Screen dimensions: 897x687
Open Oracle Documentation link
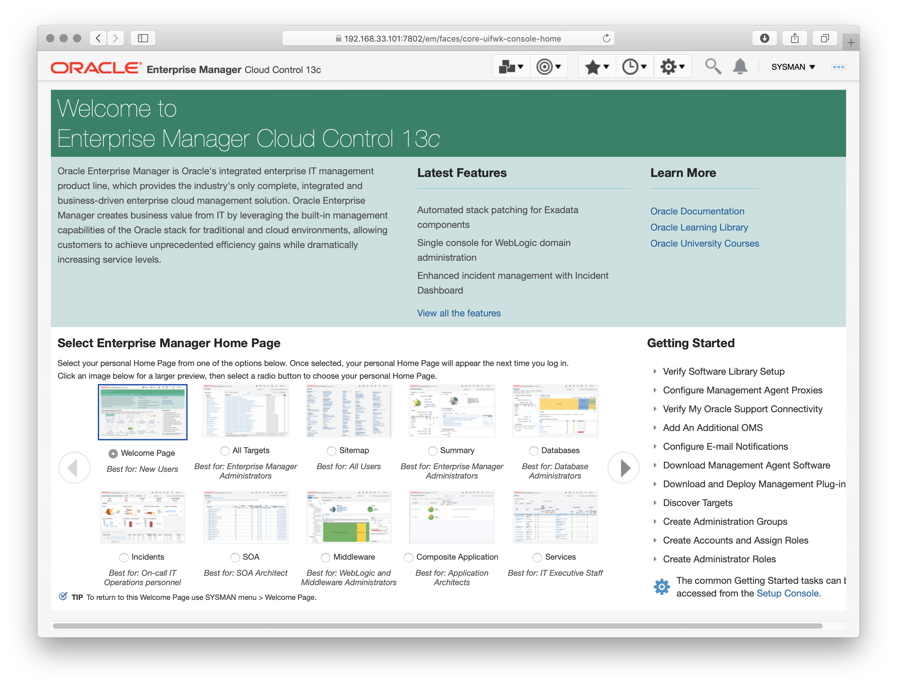(x=697, y=211)
